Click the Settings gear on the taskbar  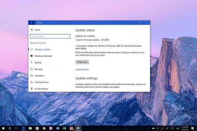point(78,128)
